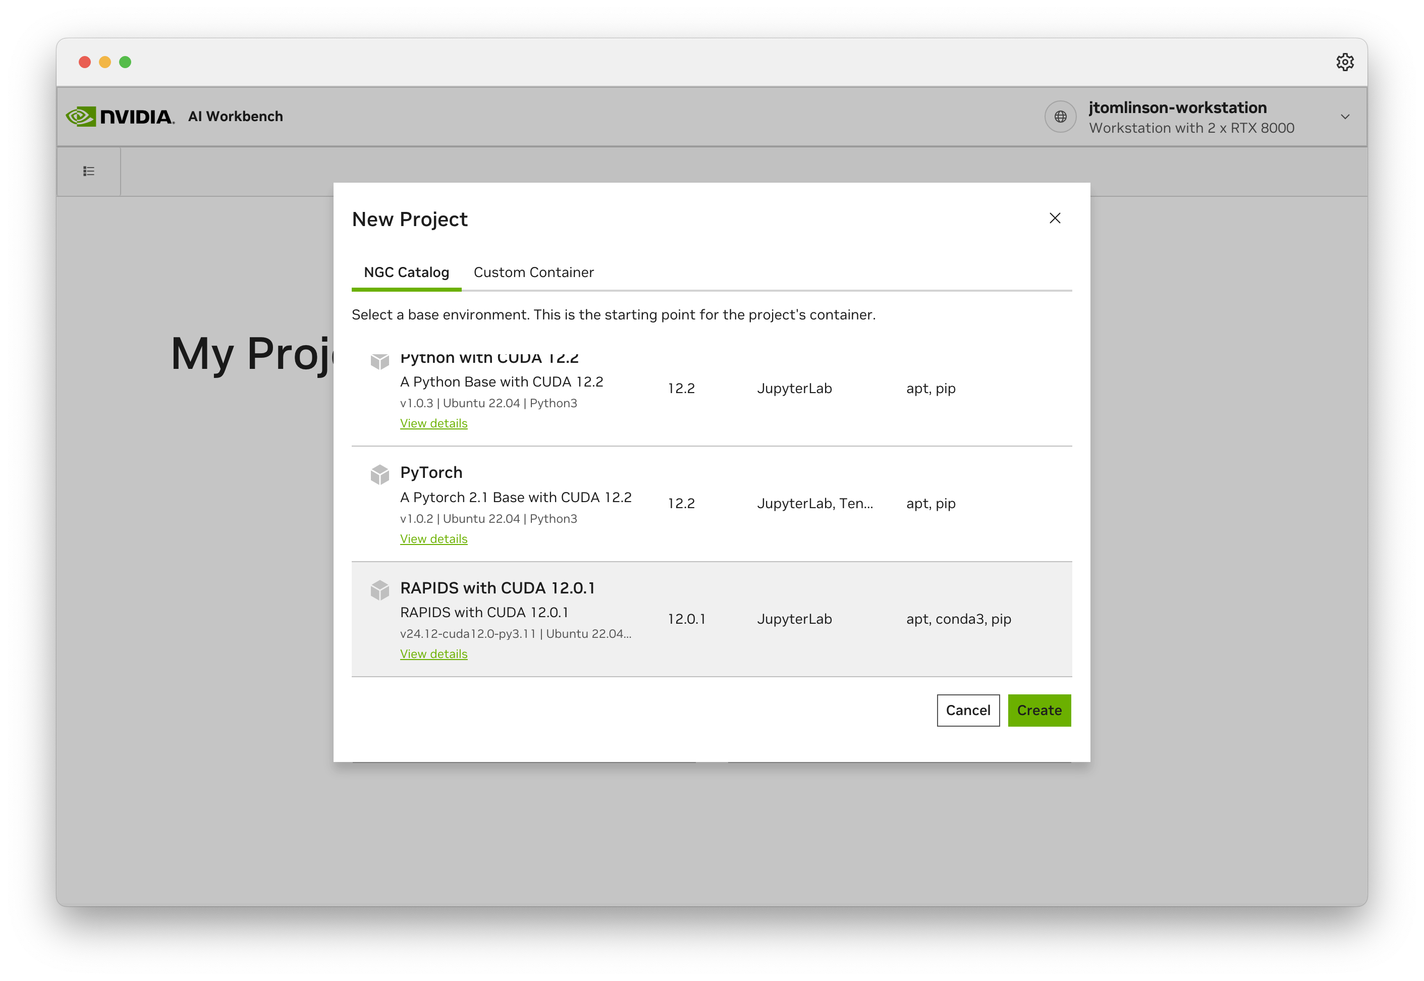This screenshot has height=981, width=1424.
Task: Click the NVIDIA logo
Action: coord(121,116)
